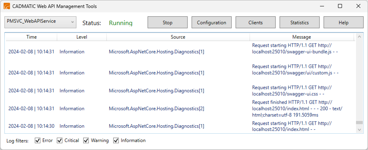The width and height of the screenshot is (368, 150).
Task: Click the log scrollbar up arrow
Action: click(359, 36)
